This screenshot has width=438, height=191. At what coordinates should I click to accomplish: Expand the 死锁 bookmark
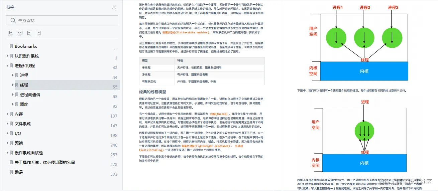point(7,143)
